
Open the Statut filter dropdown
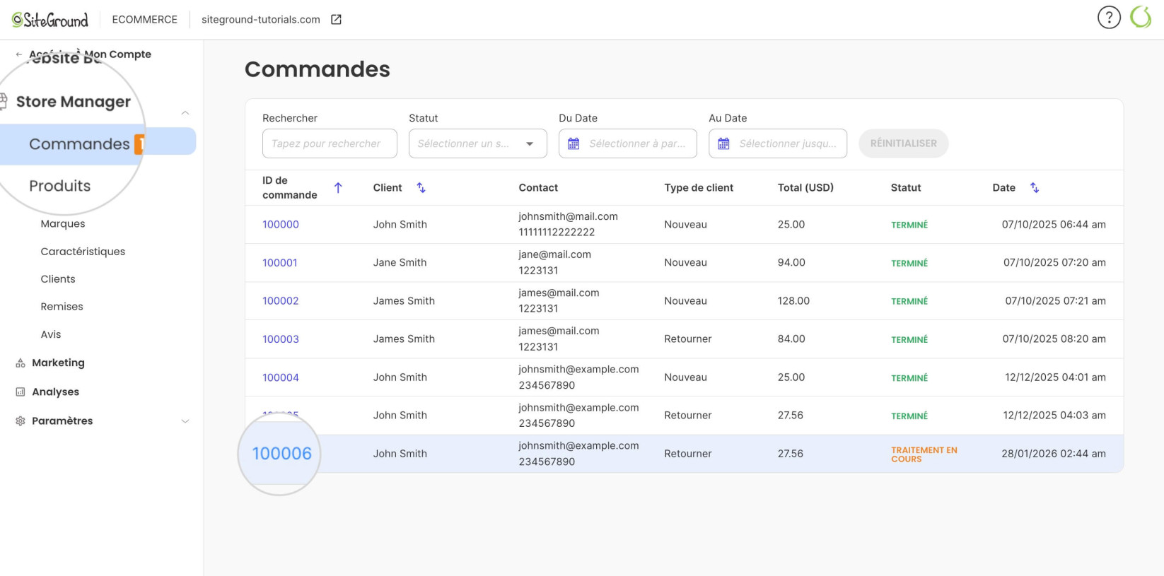pos(478,143)
